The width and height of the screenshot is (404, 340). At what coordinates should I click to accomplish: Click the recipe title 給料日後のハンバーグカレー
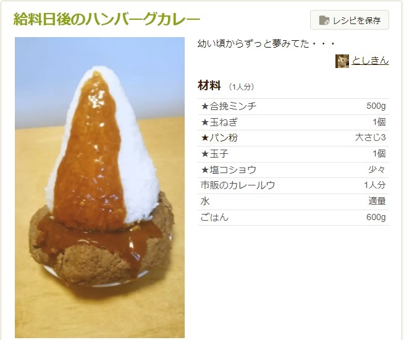coord(107,19)
